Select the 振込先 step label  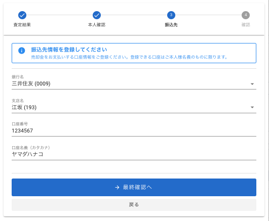171,25
